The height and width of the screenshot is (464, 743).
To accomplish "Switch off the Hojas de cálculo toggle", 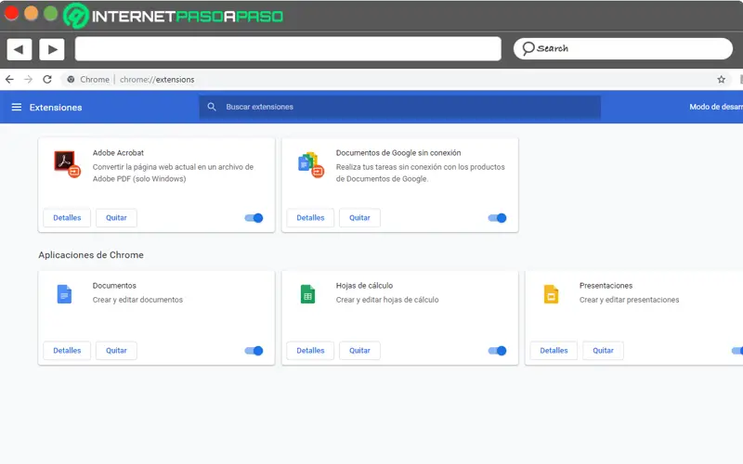I will click(498, 351).
